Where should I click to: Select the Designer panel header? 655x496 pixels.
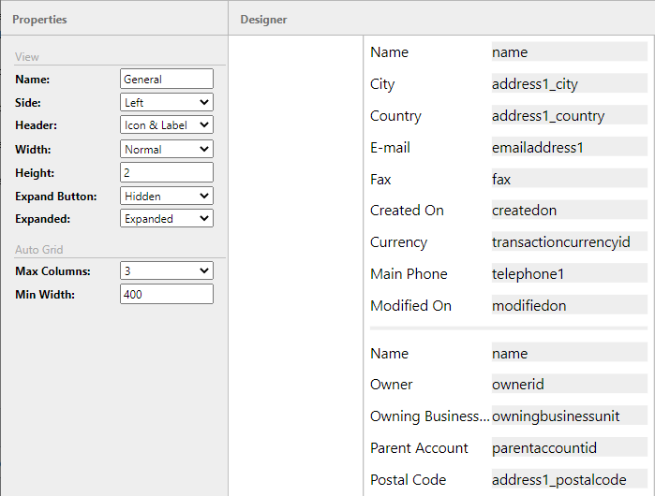[263, 19]
